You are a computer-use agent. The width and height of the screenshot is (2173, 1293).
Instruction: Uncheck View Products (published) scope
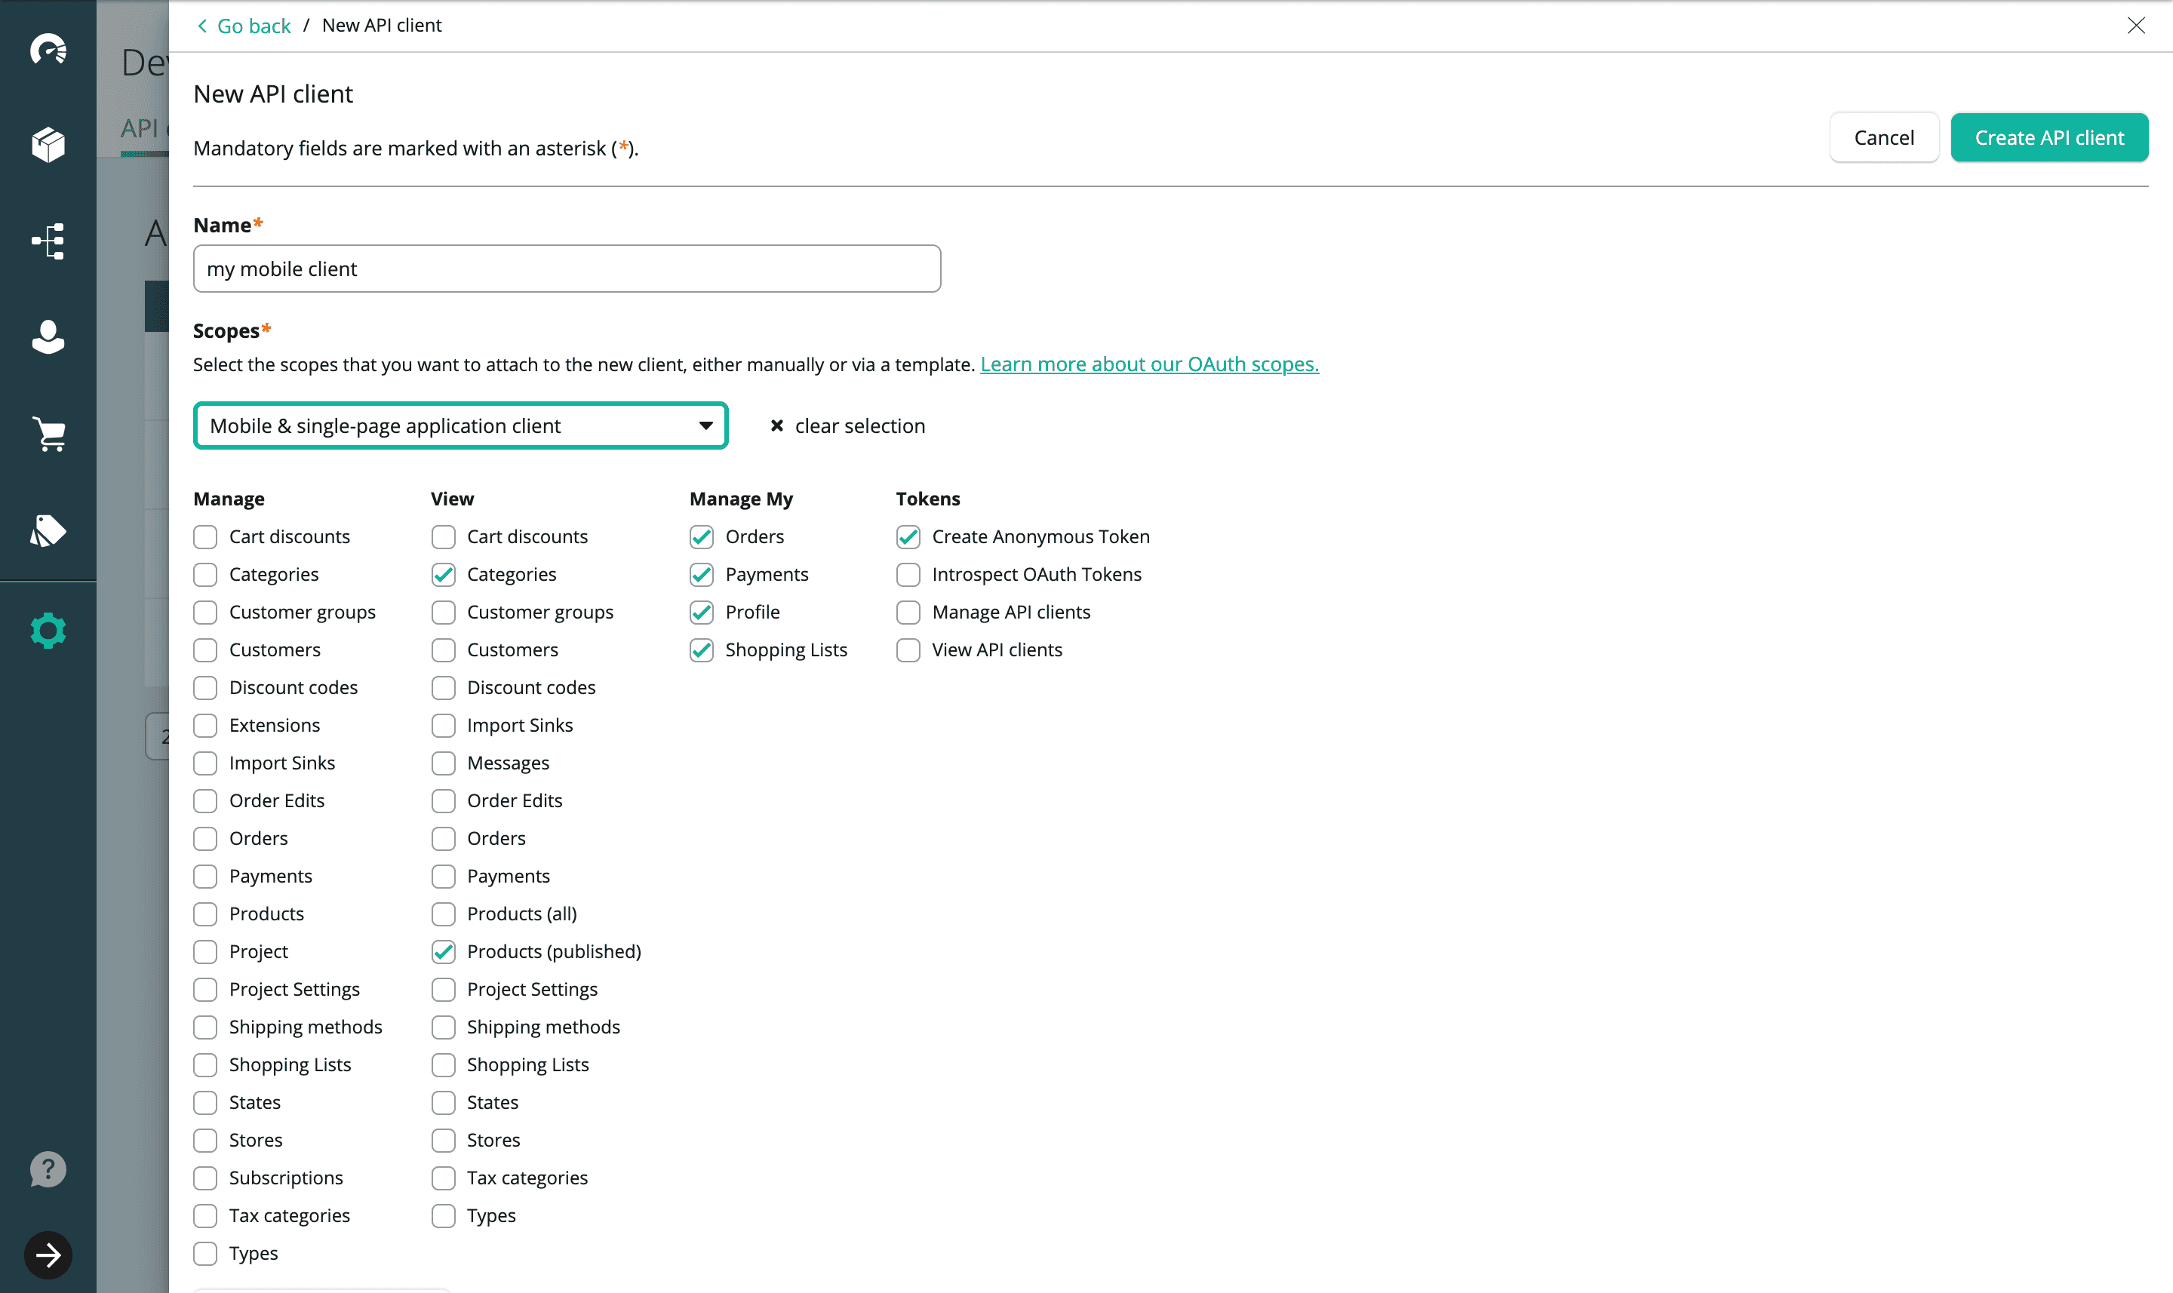(x=444, y=951)
